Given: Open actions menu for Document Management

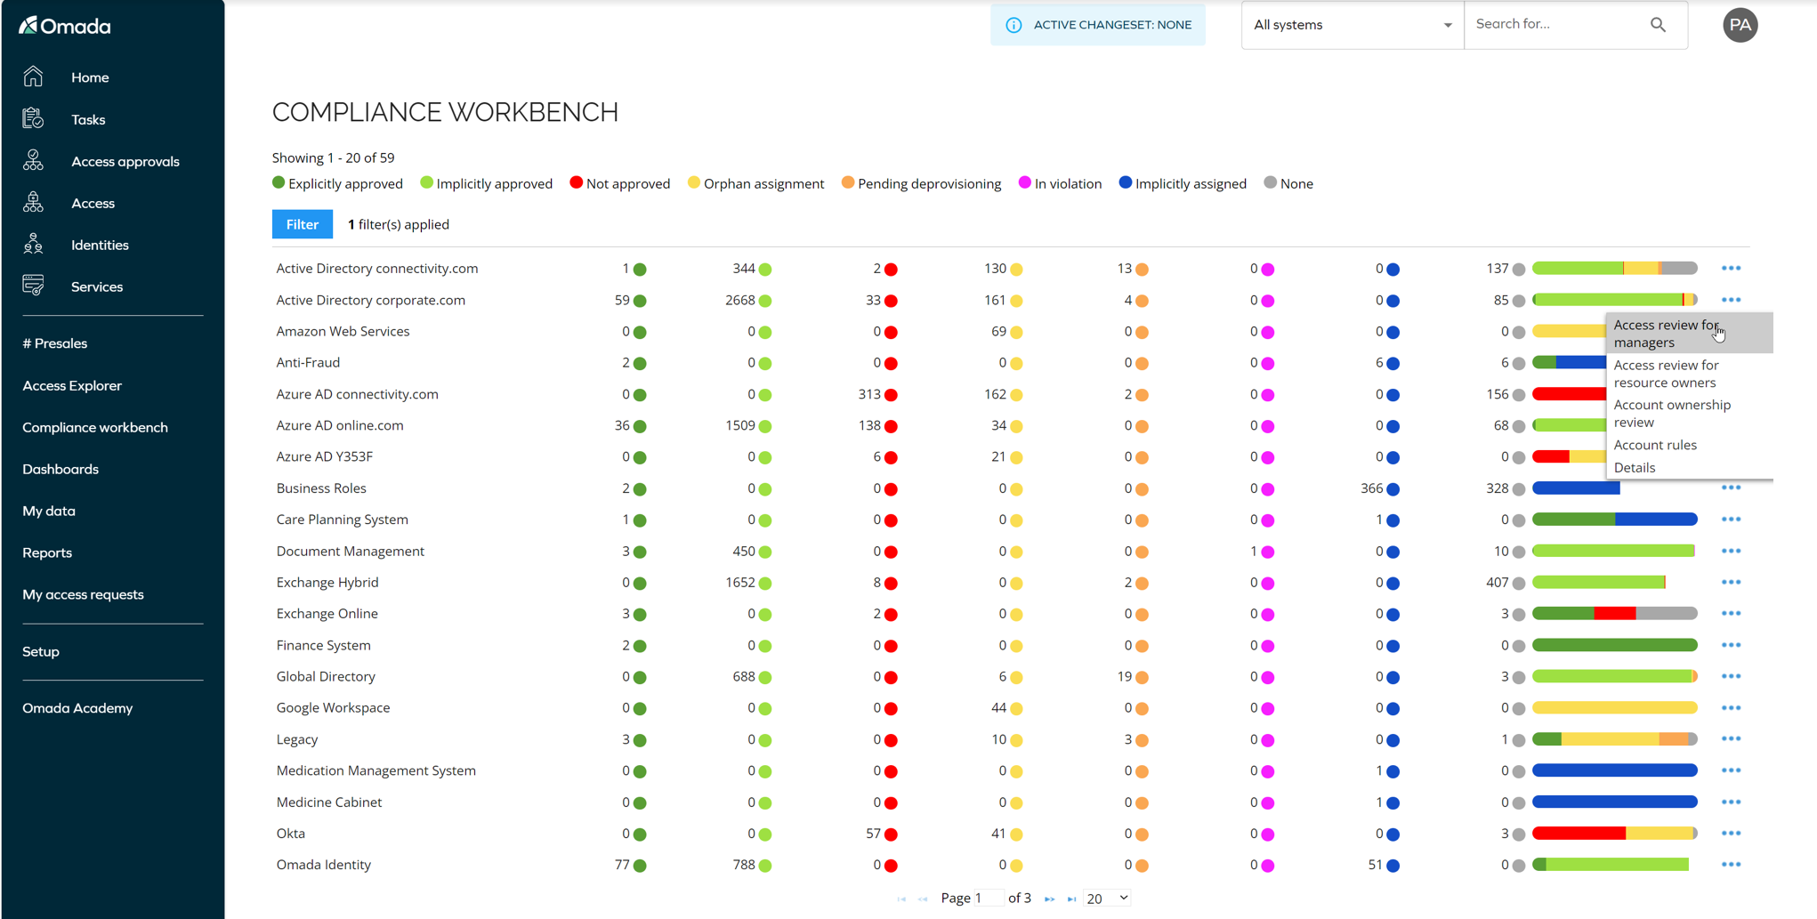Looking at the screenshot, I should [x=1731, y=551].
